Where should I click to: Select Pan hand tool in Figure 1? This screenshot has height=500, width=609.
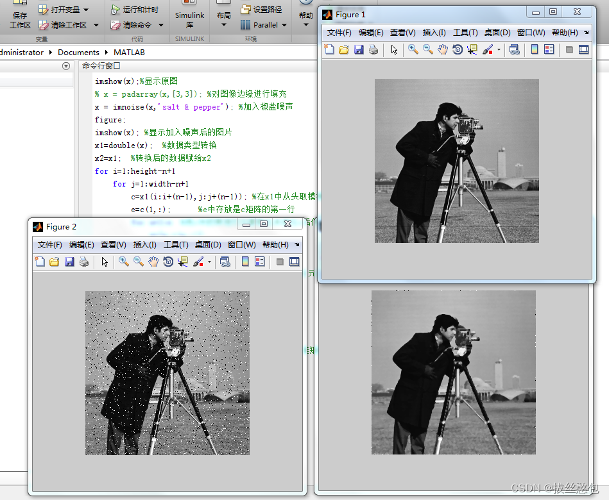pos(443,49)
